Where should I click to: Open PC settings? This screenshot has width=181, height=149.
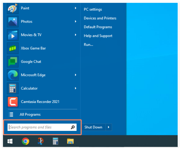pyautogui.click(x=93, y=9)
